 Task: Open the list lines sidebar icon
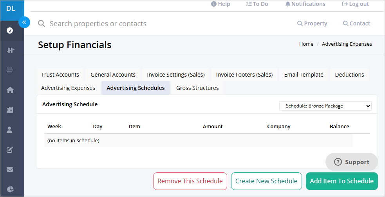[10, 70]
